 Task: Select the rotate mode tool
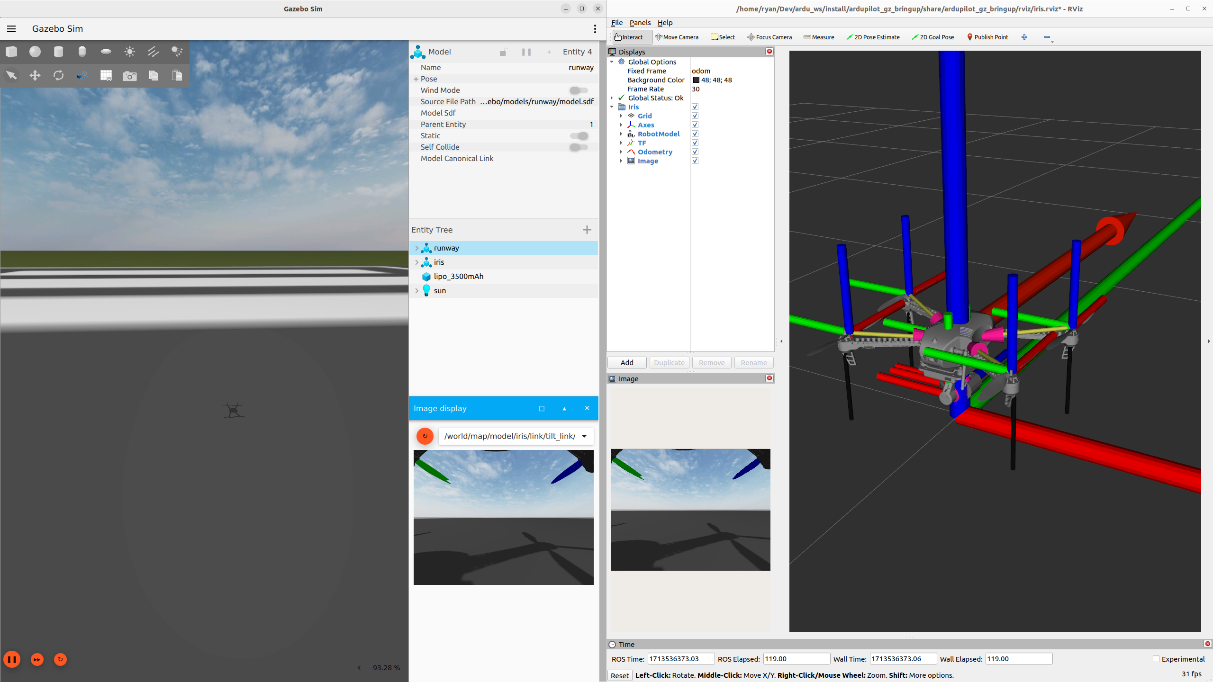[58, 75]
